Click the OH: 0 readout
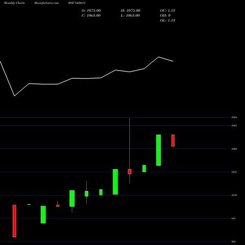The image size is (245, 245). click(x=165, y=16)
